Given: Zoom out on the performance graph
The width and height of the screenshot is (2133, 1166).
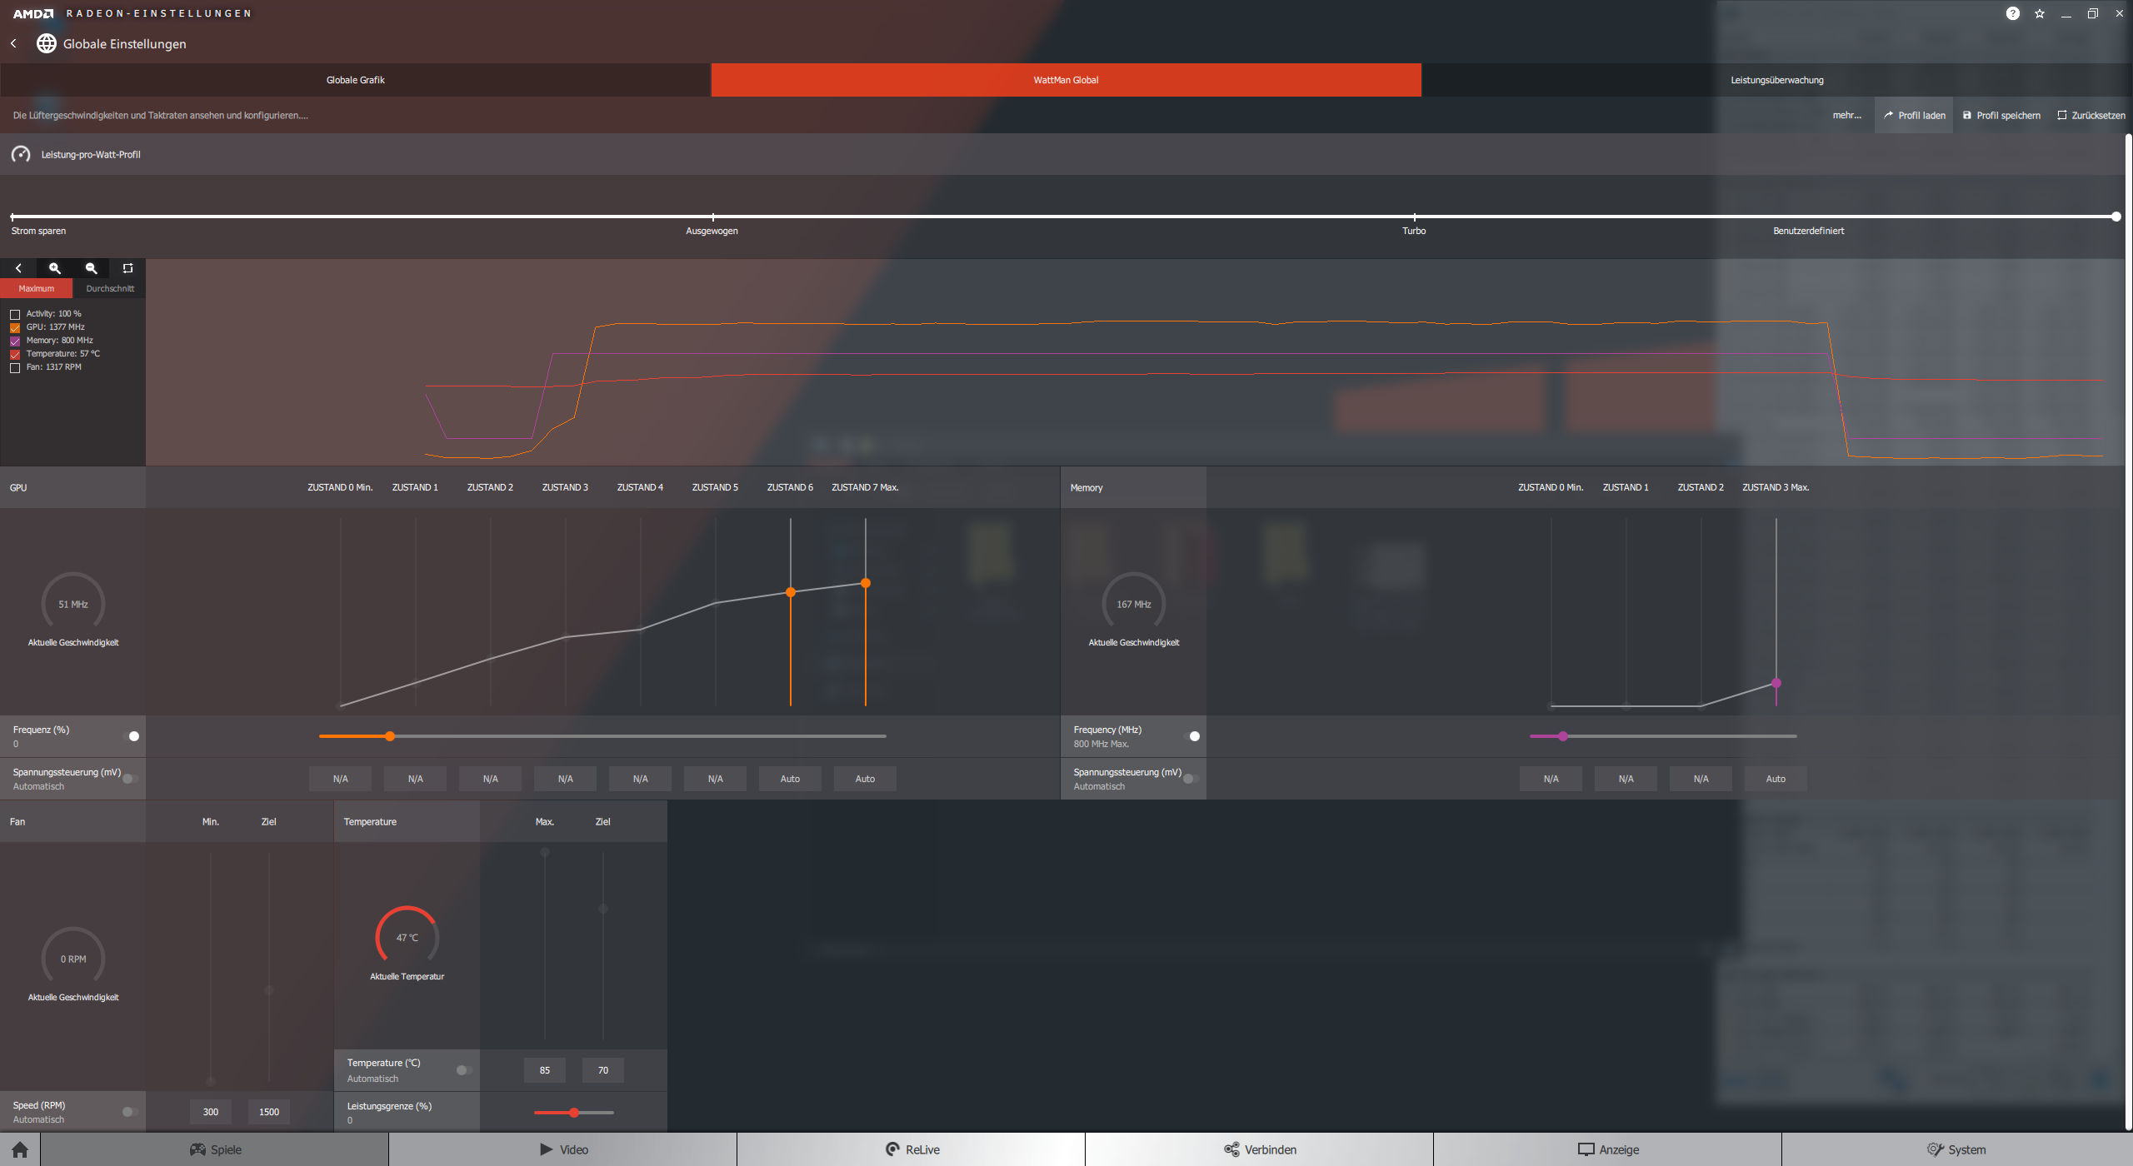Looking at the screenshot, I should click(x=92, y=268).
